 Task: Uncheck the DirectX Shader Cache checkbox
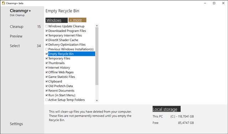47,40
